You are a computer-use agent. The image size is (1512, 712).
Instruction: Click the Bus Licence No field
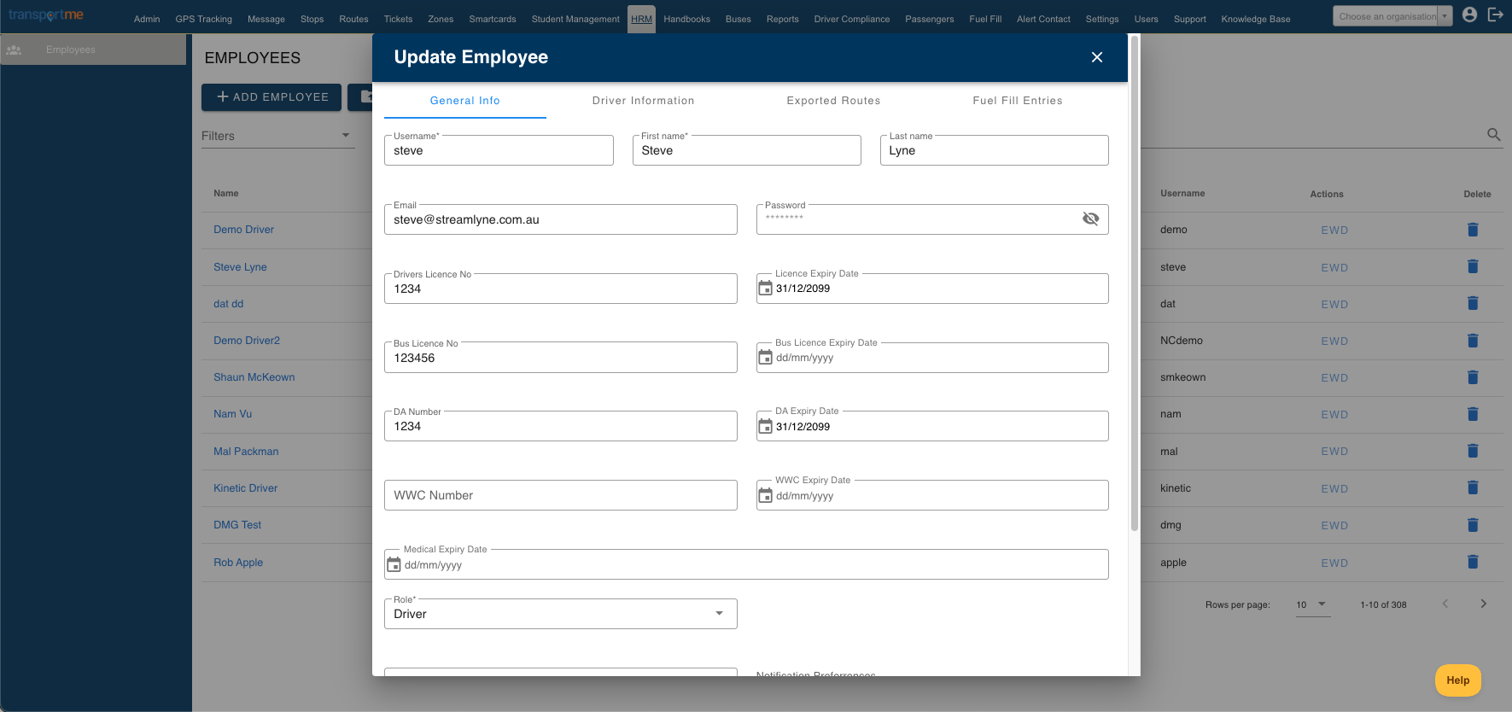561,358
